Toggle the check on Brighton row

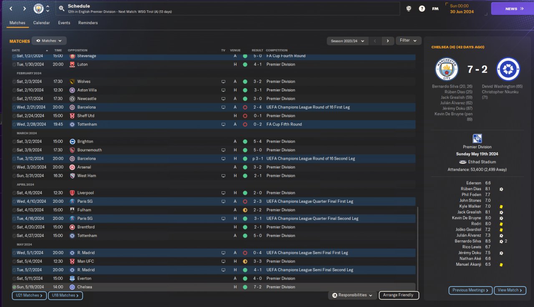[14, 141]
